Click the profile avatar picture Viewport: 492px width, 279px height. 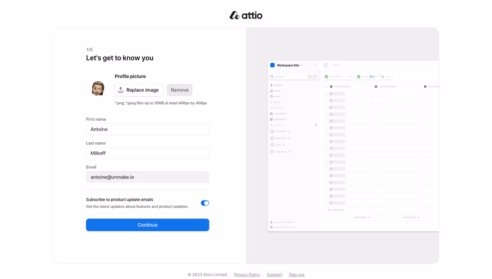pyautogui.click(x=98, y=88)
